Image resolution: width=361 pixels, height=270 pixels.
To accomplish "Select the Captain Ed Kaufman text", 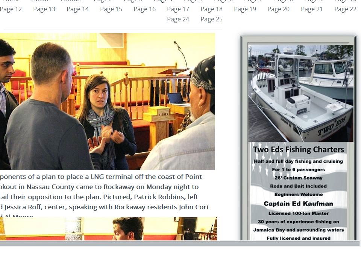I will click(x=298, y=204).
